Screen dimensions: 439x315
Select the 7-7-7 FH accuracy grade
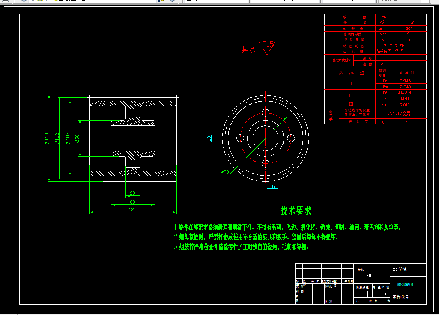pos(394,46)
